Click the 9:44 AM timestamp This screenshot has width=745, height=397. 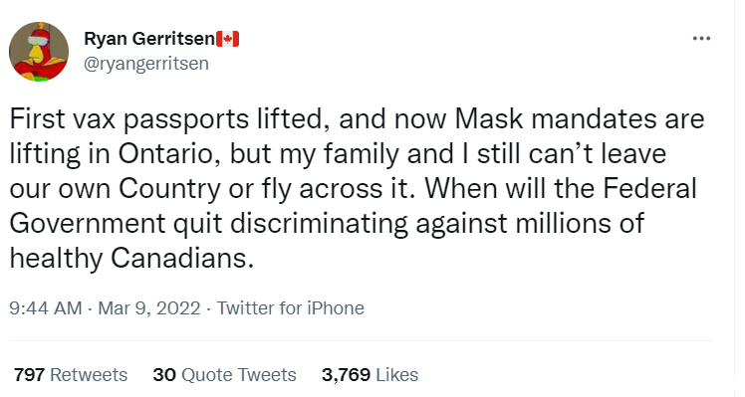tap(46, 308)
